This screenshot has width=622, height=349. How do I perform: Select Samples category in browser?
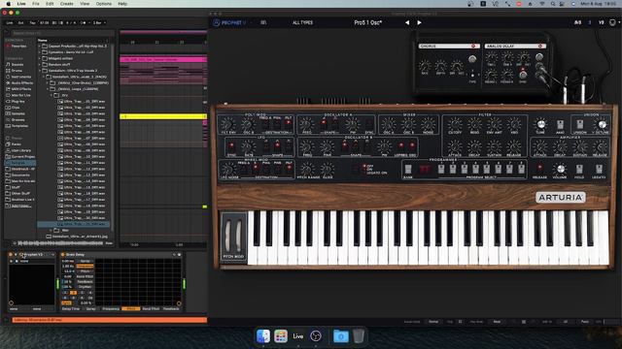(16, 113)
